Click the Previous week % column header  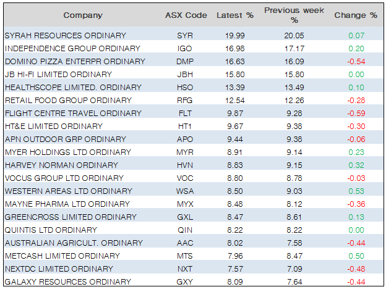click(294, 15)
